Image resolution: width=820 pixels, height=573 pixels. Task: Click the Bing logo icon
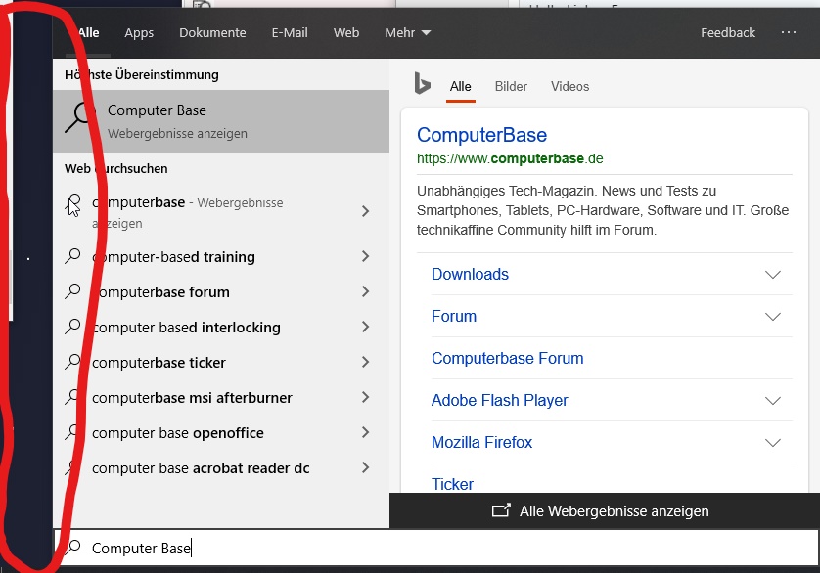[x=422, y=84]
